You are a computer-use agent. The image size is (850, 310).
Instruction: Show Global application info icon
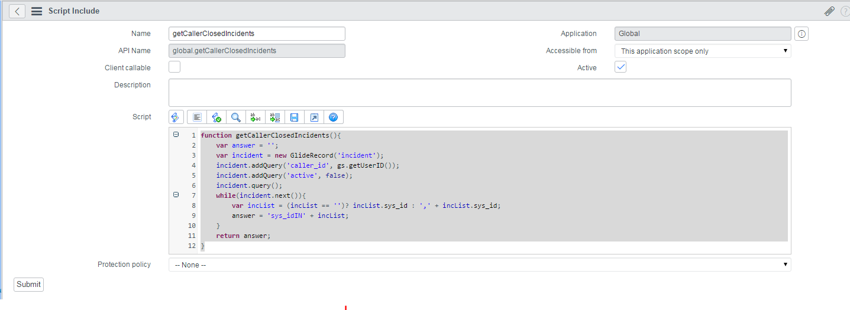tap(801, 34)
